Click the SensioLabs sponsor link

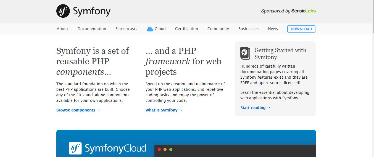pos(303,11)
